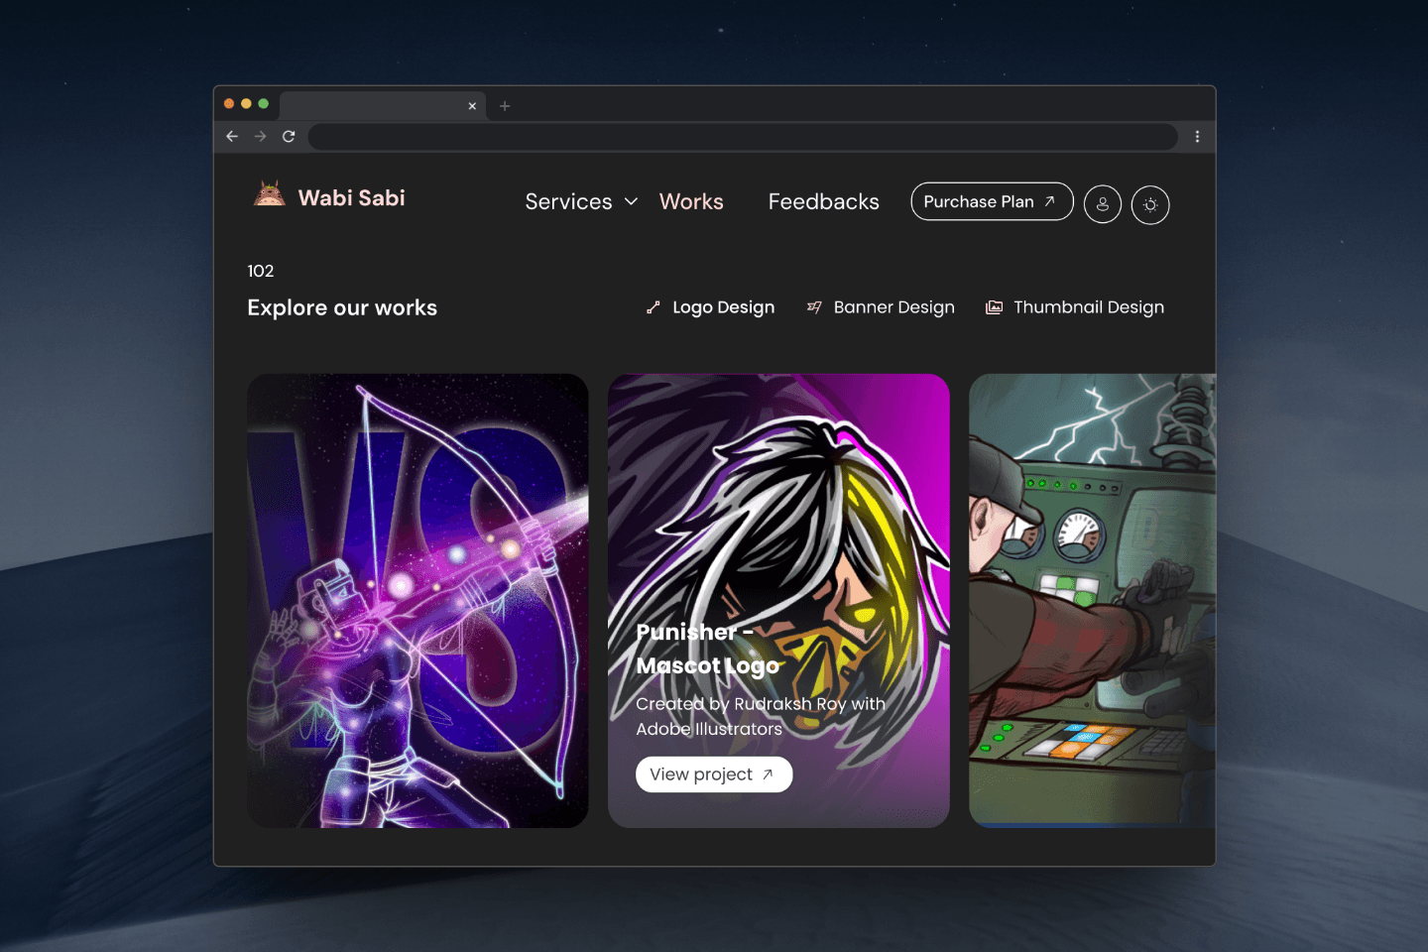Click the Logo Design pen icon
This screenshot has width=1428, height=952.
pos(653,307)
